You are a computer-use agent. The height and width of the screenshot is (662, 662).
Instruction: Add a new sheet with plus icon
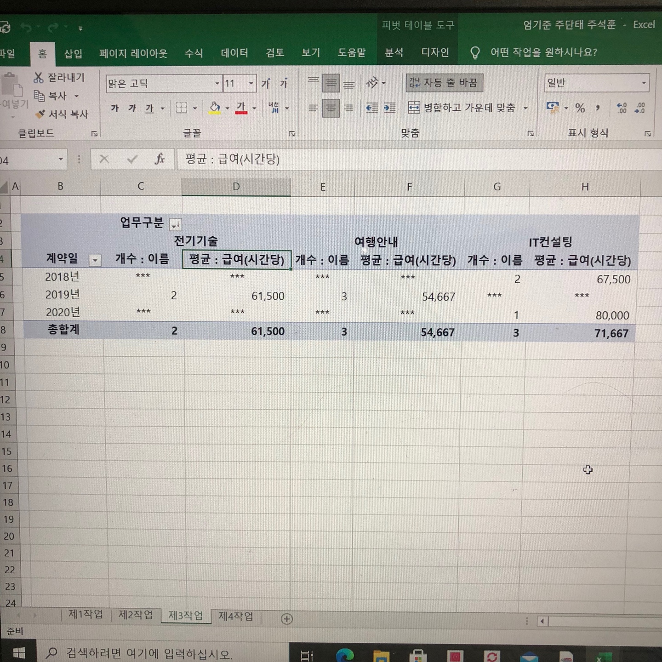point(286,619)
